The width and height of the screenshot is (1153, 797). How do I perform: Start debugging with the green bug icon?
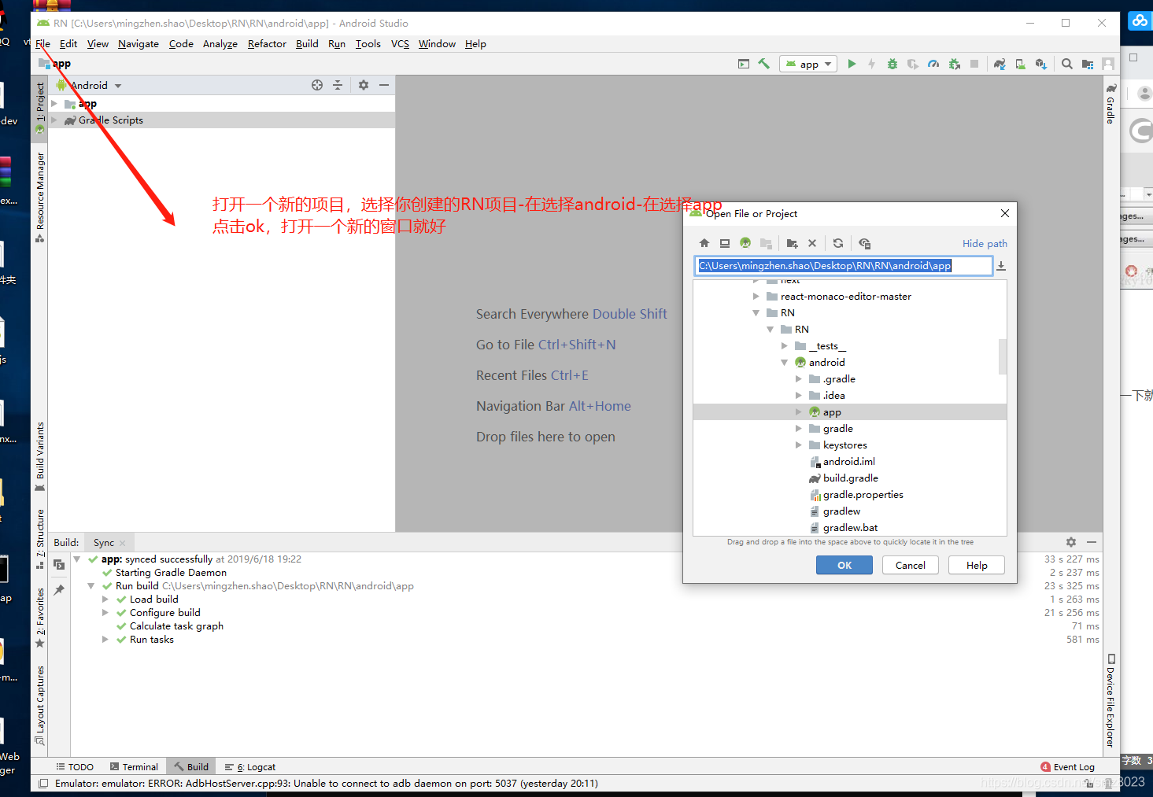pos(892,64)
